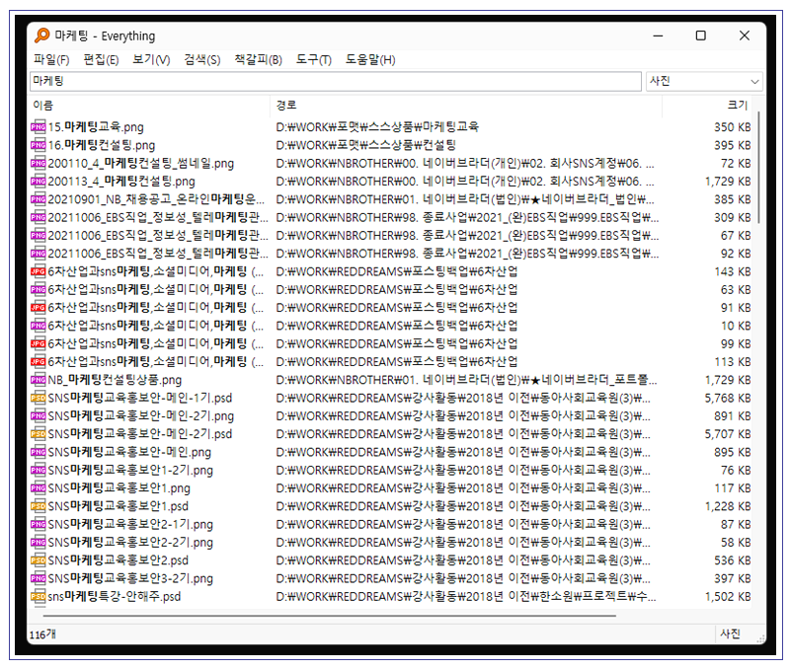Open the 파일(F) menu

click(x=51, y=59)
